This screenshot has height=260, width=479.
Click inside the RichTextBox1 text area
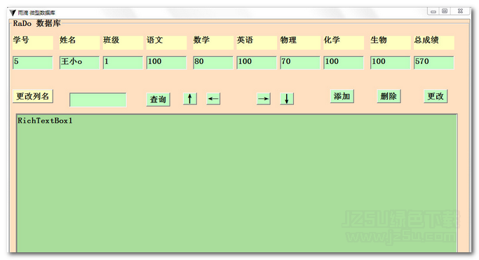[237, 183]
